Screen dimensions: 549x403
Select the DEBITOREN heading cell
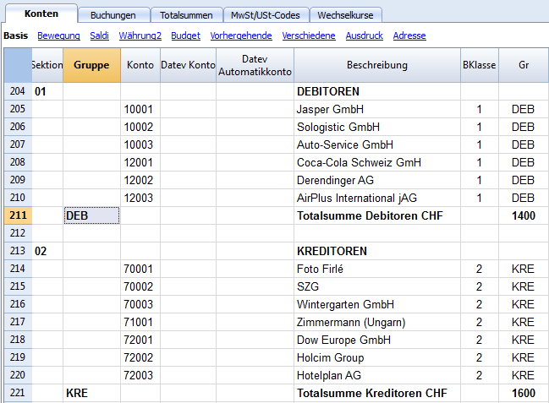(x=377, y=91)
